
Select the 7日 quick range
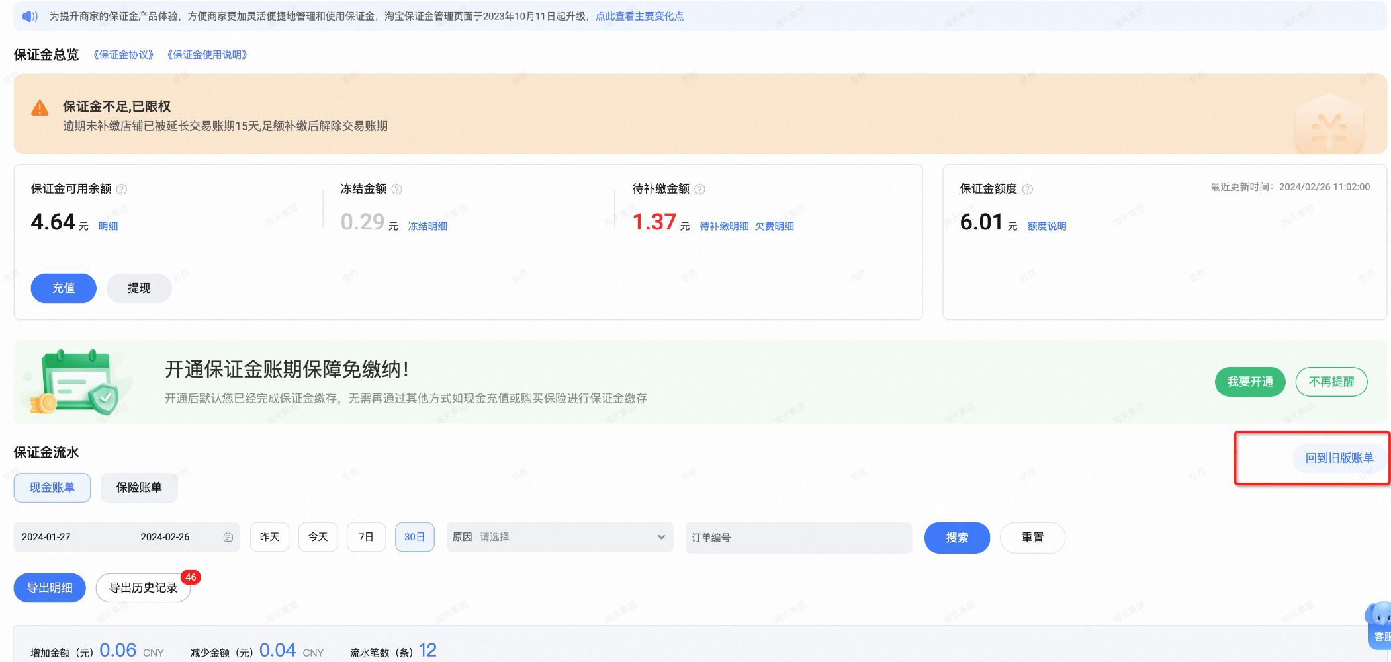(x=366, y=537)
